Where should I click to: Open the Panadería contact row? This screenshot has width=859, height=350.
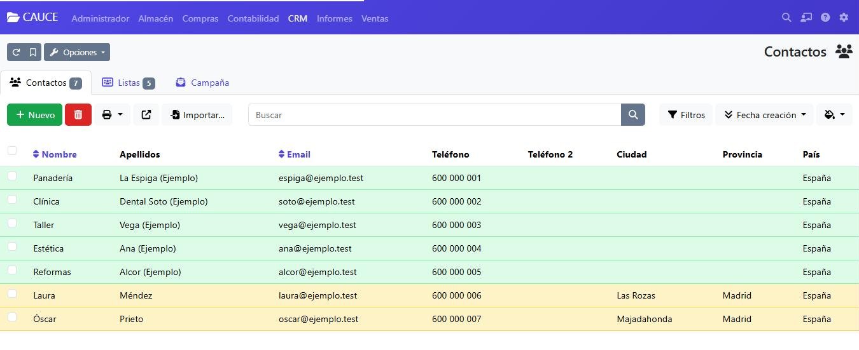click(429, 178)
